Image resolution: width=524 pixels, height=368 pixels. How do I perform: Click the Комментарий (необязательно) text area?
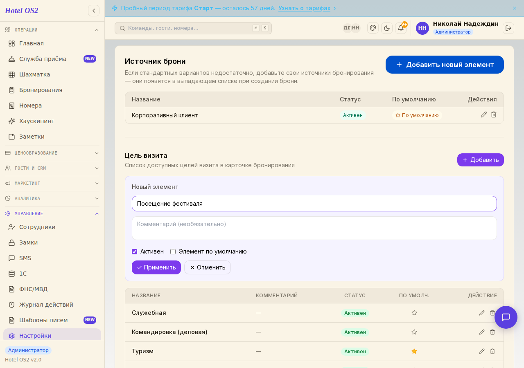[x=314, y=228]
